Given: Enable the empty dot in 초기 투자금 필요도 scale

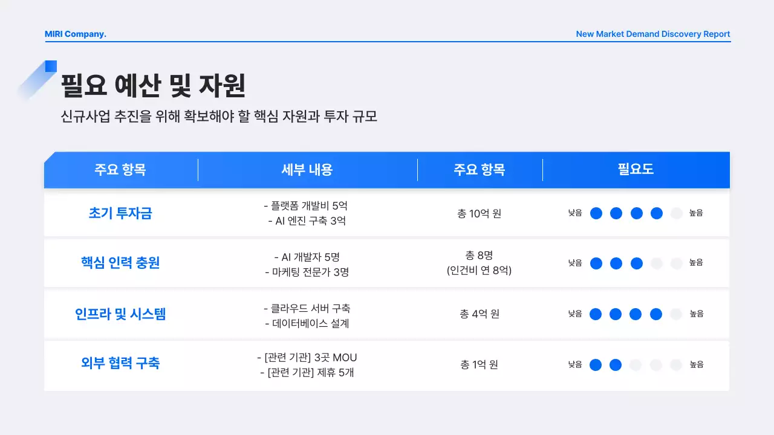Looking at the screenshot, I should [675, 213].
